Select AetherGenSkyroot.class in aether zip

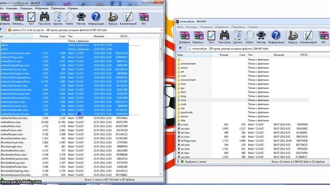click(14, 118)
